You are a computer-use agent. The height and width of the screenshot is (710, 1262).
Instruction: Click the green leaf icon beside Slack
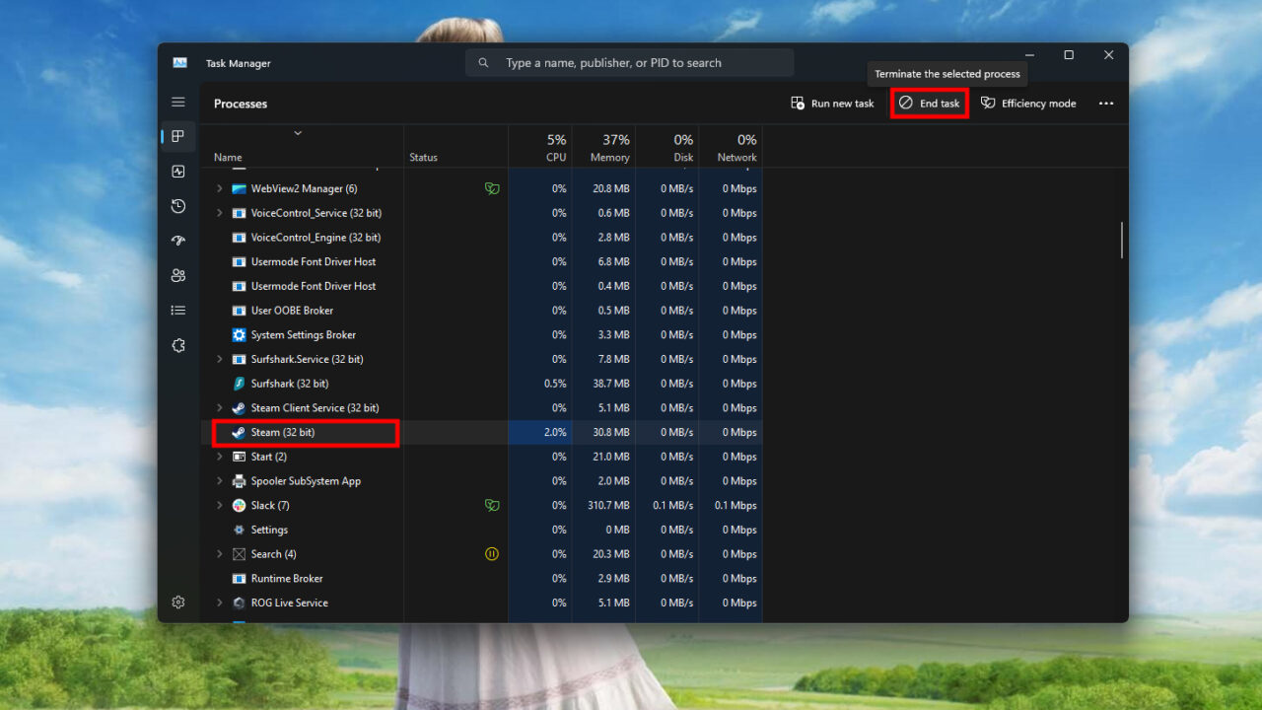click(492, 505)
